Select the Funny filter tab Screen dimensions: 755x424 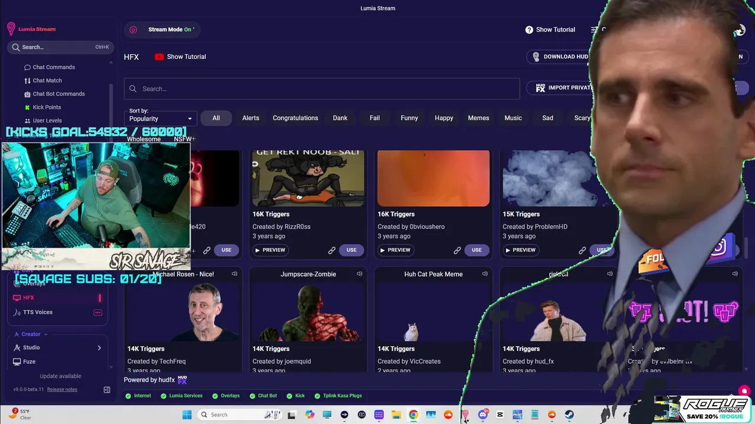click(x=409, y=118)
